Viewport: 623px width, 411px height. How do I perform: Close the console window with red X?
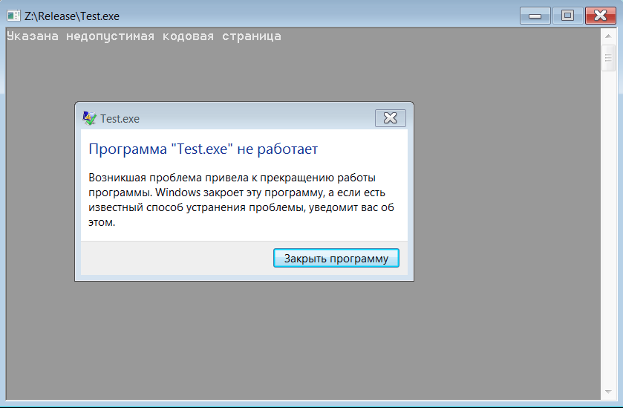601,16
